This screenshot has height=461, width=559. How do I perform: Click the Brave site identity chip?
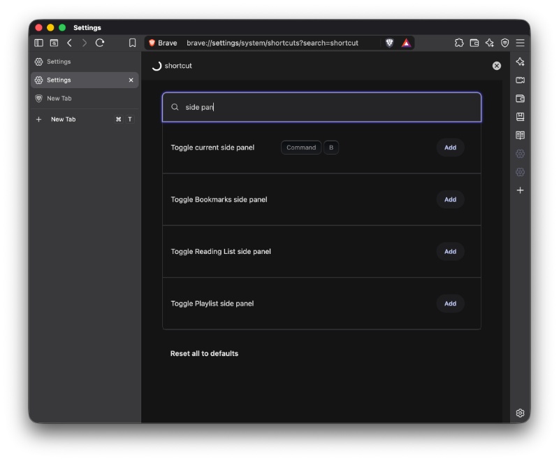pyautogui.click(x=163, y=43)
